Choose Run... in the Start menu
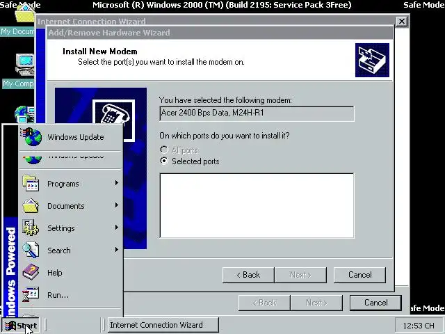The width and height of the screenshot is (445, 334). click(x=70, y=295)
